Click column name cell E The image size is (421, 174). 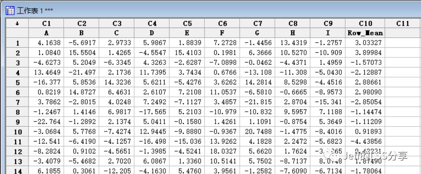coord(187,33)
